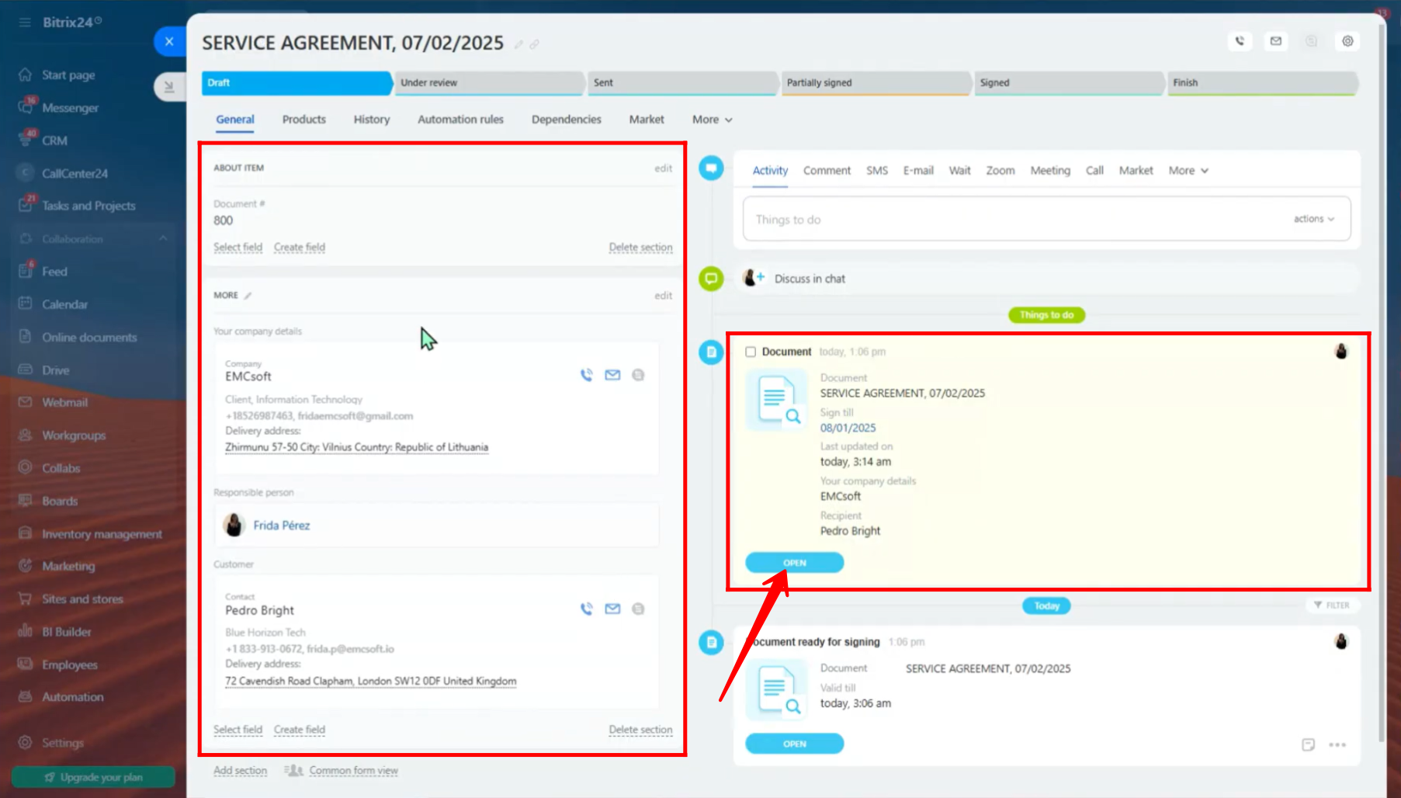
Task: Set stage to Signed
Action: pos(1069,83)
